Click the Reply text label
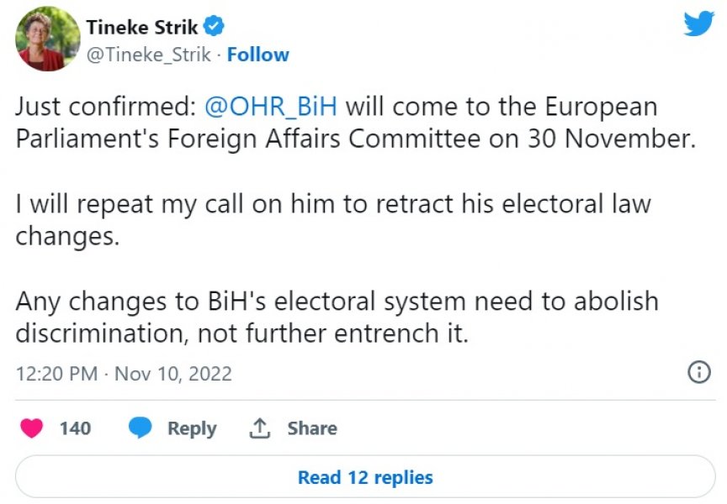727x504 pixels. (192, 428)
